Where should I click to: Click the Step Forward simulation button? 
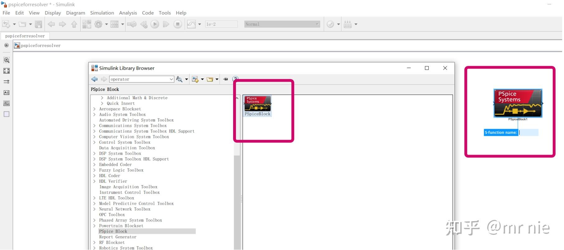(166, 24)
